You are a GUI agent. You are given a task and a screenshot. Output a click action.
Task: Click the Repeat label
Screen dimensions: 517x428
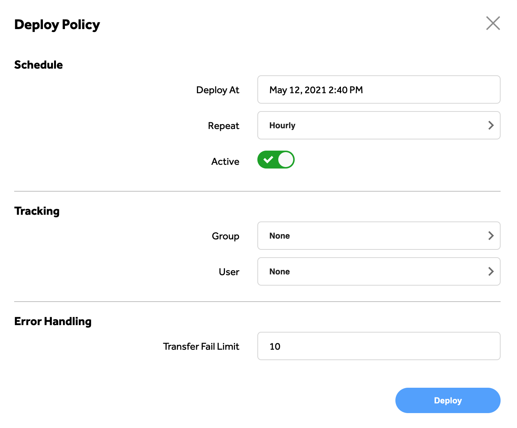pos(224,126)
